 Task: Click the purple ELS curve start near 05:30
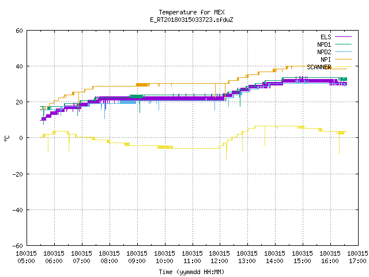pos(43,119)
